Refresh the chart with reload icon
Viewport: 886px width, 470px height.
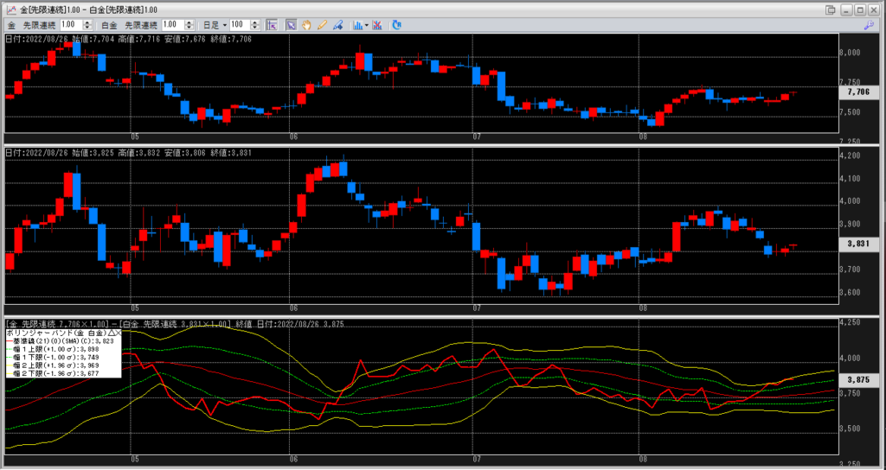396,25
